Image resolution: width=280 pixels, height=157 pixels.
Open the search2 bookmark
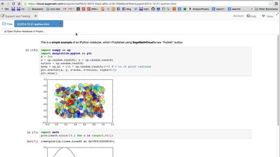point(234,9)
